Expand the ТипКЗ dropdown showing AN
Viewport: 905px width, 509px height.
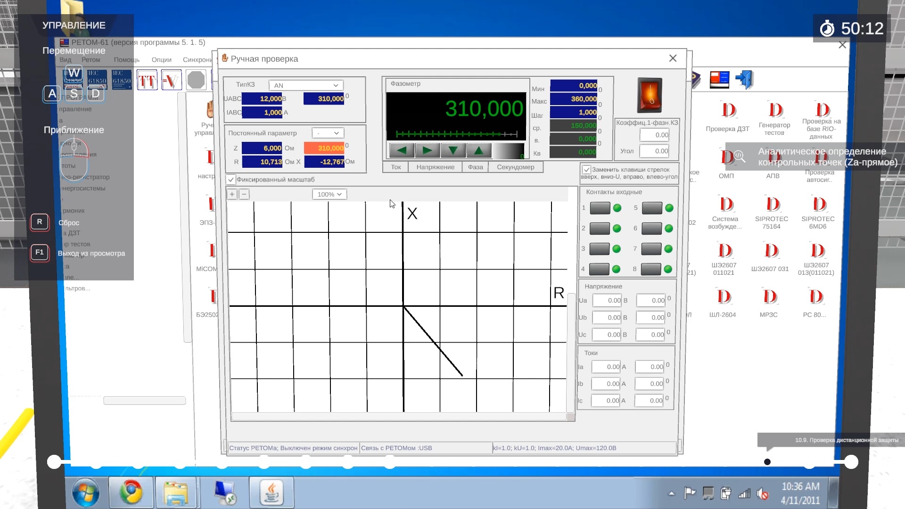306,85
